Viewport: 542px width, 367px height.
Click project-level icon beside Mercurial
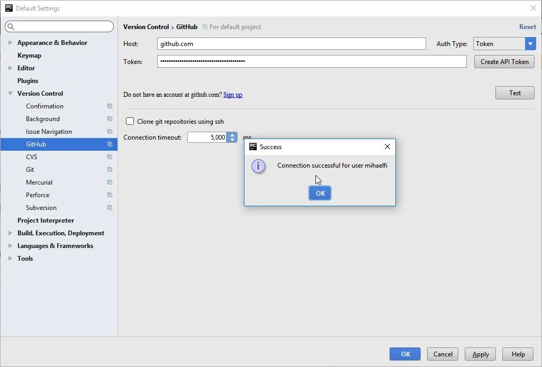110,182
